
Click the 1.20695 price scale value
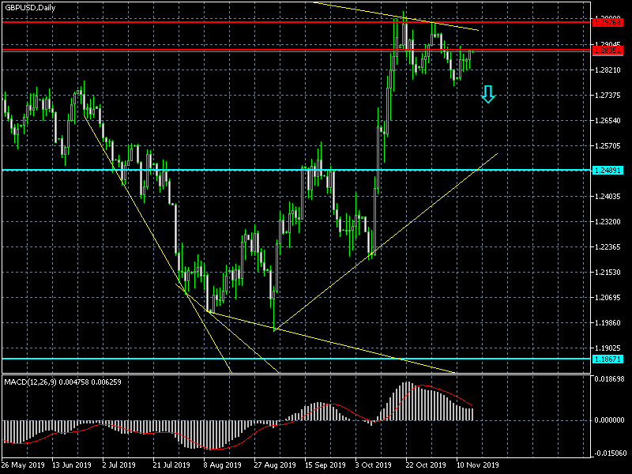[608, 298]
